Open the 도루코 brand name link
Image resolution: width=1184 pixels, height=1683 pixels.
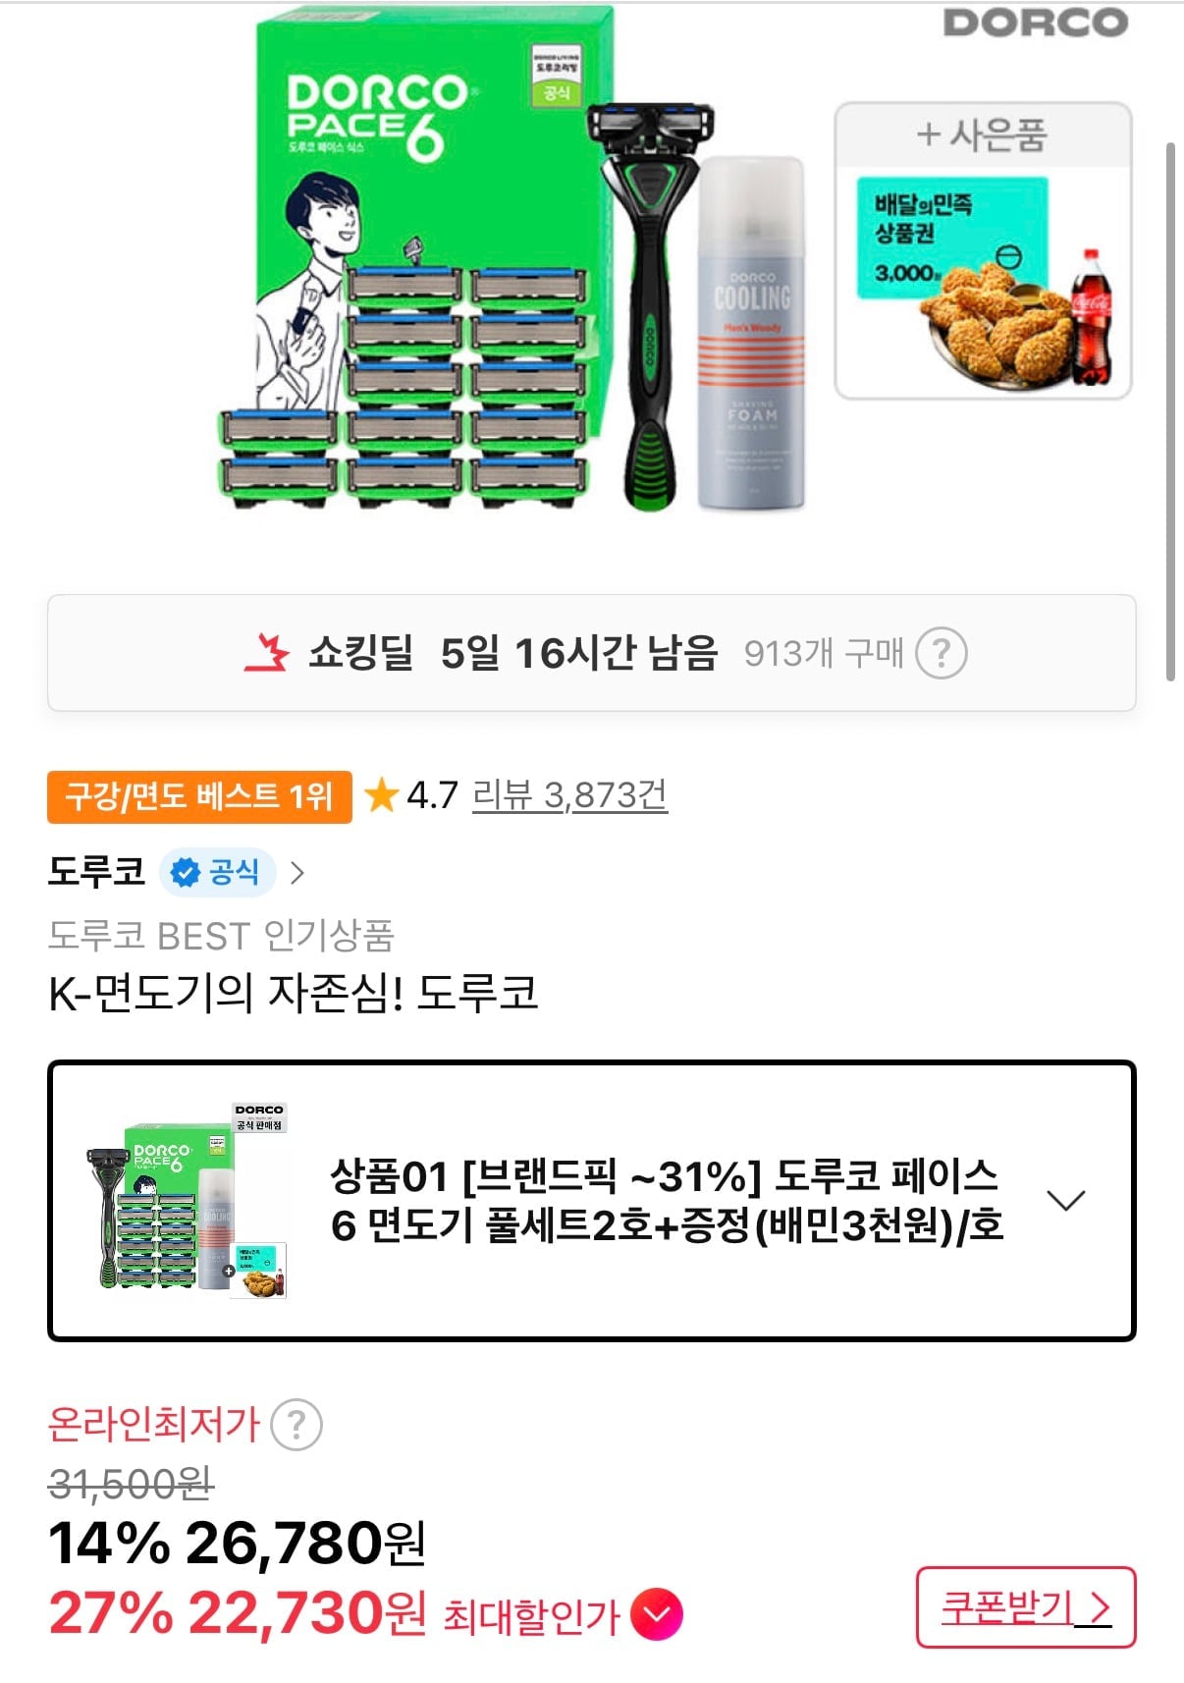click(x=96, y=872)
